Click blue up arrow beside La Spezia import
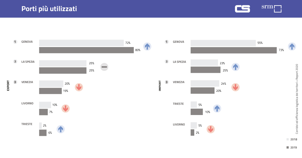The image size is (302, 158). click(x=236, y=67)
